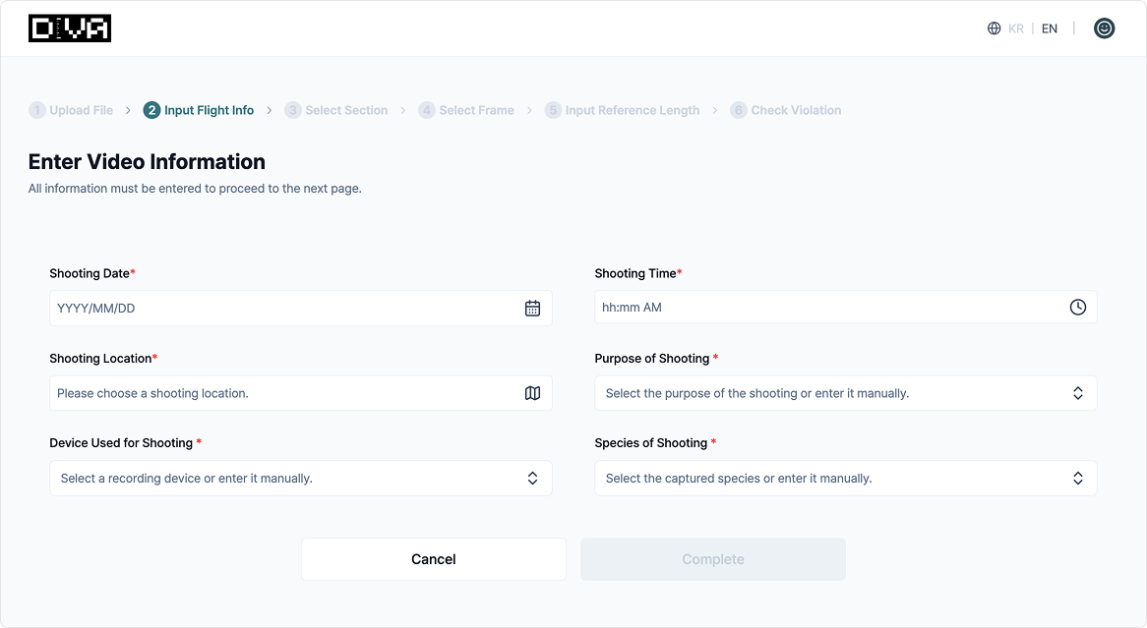Open the user profile smiley icon
Image resolution: width=1147 pixels, height=628 pixels.
[1104, 29]
